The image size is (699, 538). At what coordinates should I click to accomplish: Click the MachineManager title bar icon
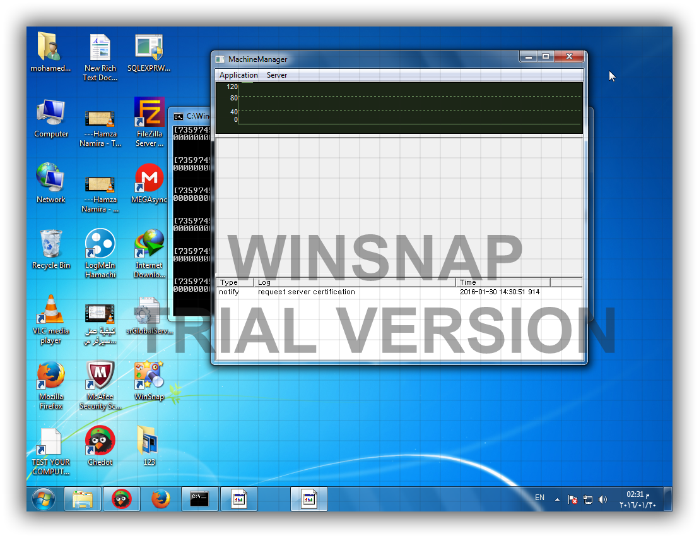[x=220, y=59]
